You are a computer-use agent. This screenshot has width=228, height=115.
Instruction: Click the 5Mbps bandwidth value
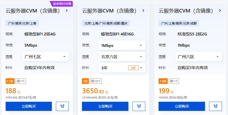[31, 45]
